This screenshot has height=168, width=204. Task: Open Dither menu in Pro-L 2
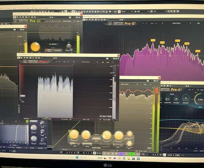[86, 119]
